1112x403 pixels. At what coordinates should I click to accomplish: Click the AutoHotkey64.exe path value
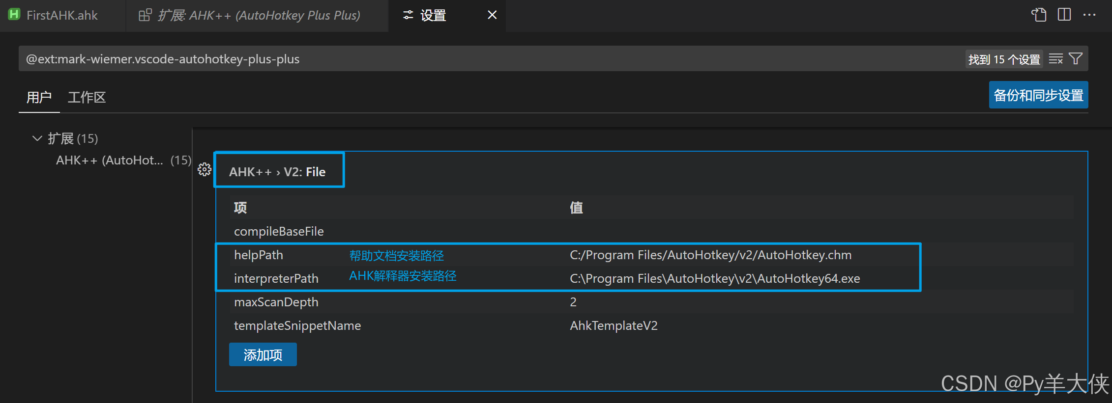coord(715,279)
